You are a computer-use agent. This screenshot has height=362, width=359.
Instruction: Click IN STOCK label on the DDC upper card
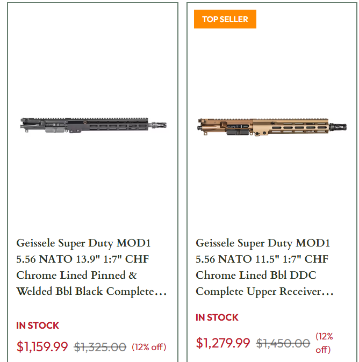217,317
